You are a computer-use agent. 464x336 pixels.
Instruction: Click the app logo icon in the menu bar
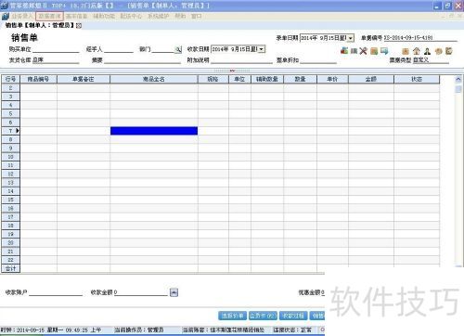(x=6, y=16)
